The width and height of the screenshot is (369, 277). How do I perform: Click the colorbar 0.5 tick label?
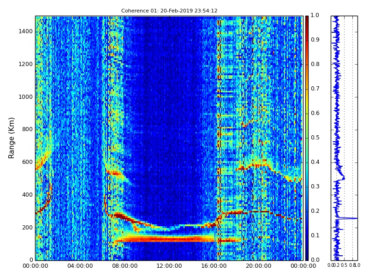tap(315, 138)
